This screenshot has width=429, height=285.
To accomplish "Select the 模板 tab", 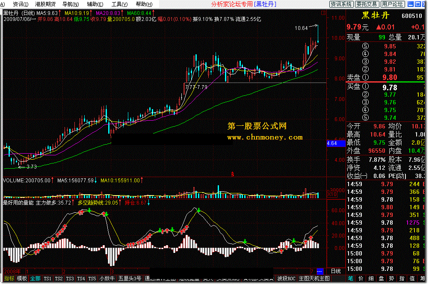I will [x=22, y=279].
